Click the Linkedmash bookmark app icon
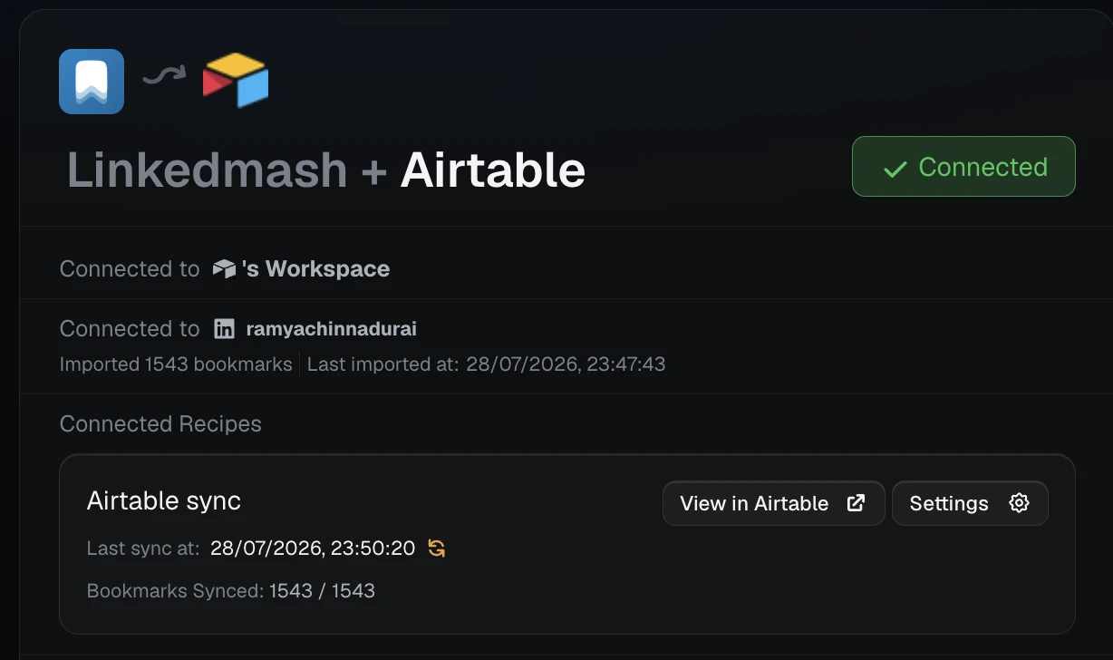This screenshot has width=1113, height=660. click(x=92, y=82)
